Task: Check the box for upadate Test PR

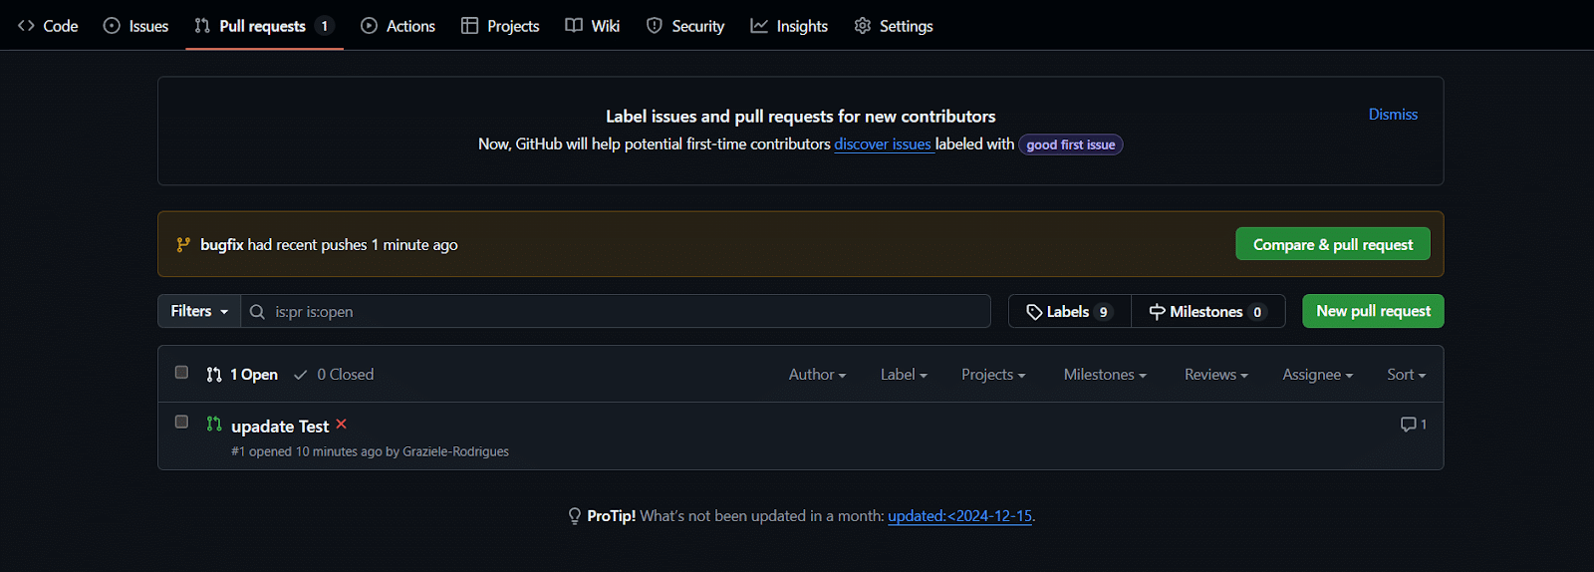Action: pos(181,423)
